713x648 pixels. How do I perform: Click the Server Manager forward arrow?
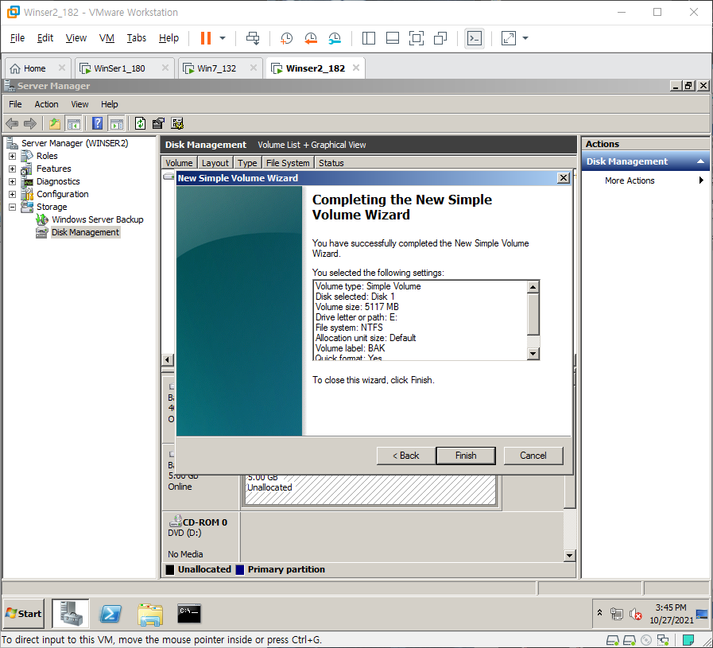pos(30,123)
